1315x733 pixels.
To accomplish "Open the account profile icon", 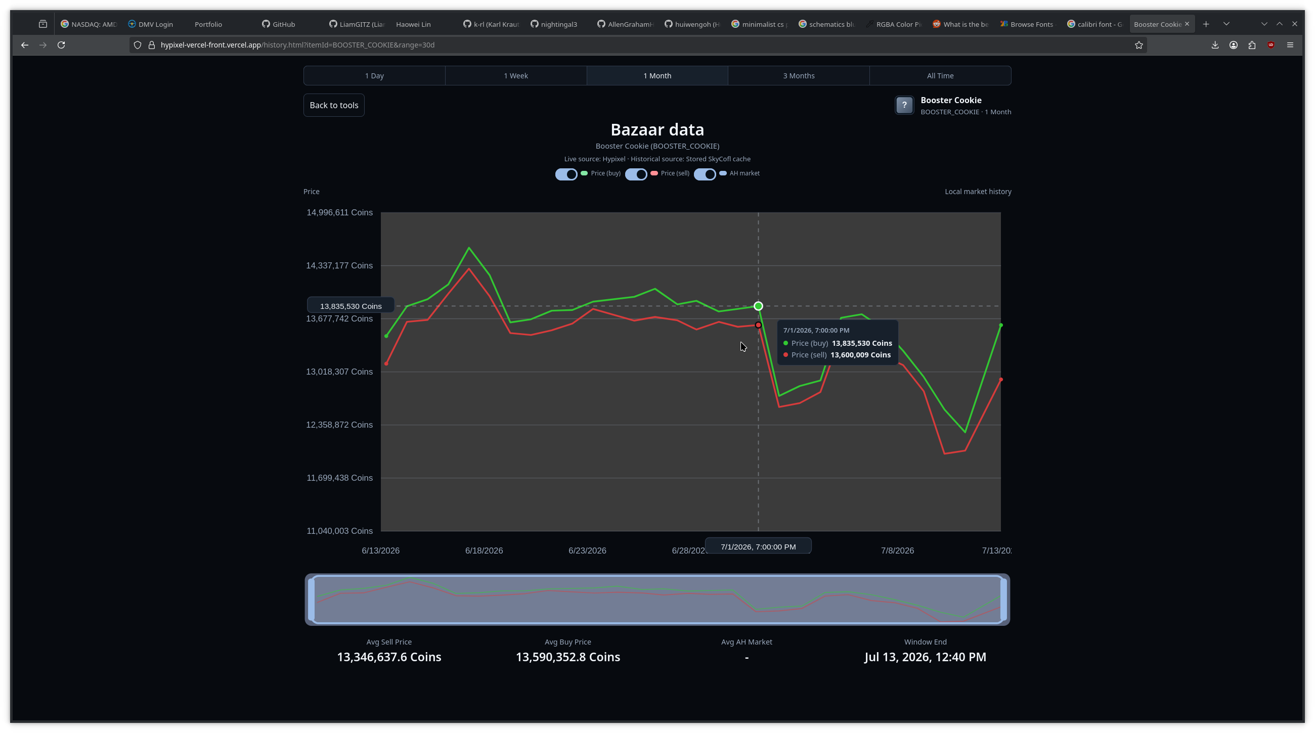I will 1234,45.
